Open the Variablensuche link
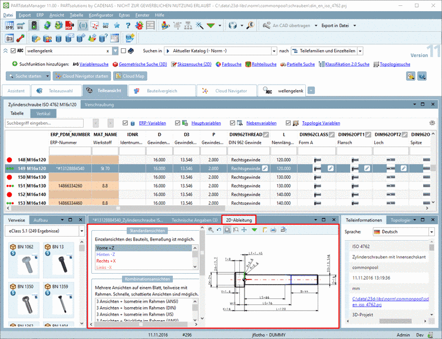442x339 pixels. [x=94, y=64]
